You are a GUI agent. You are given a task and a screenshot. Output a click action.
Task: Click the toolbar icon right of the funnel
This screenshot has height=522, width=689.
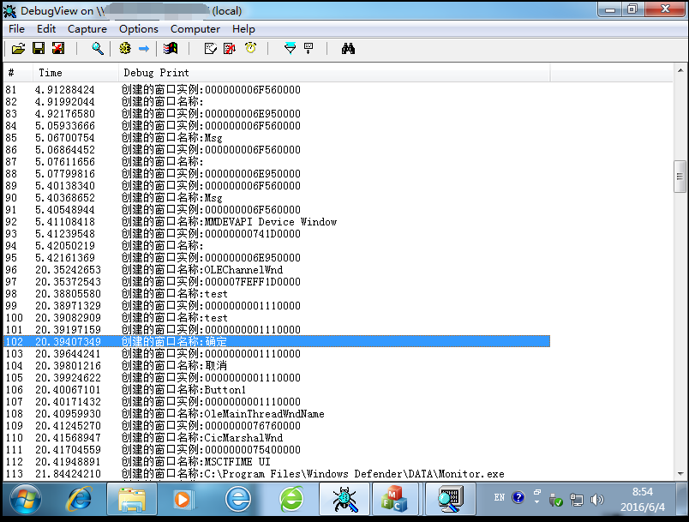pyautogui.click(x=309, y=48)
